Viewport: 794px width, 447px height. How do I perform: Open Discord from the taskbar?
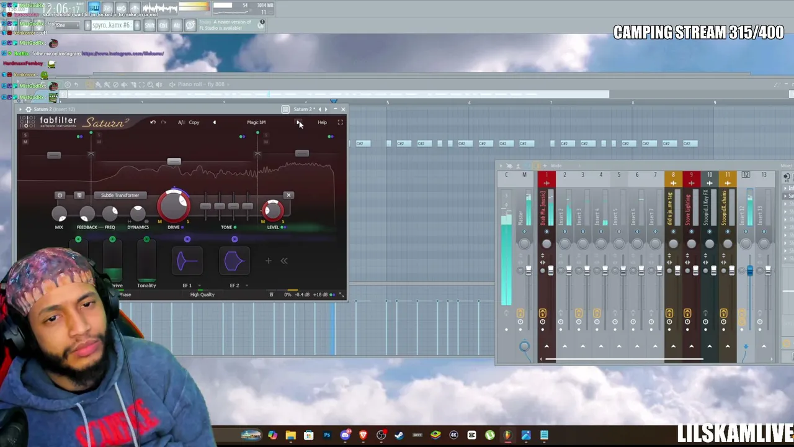click(x=345, y=435)
